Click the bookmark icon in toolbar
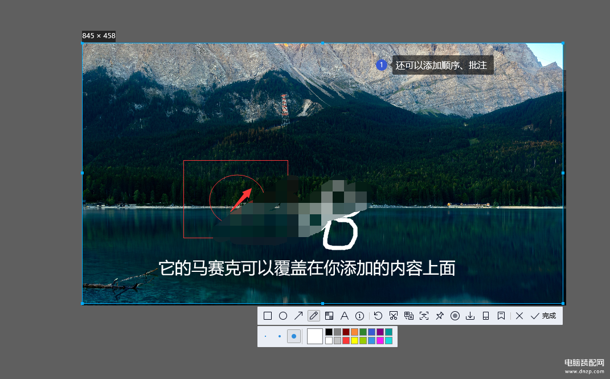 coord(501,316)
